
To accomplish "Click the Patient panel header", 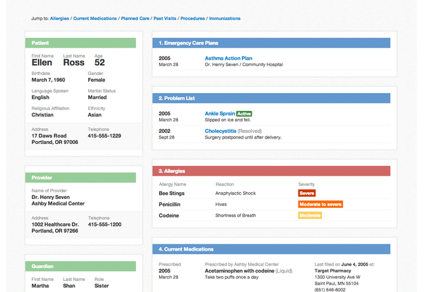I will [81, 43].
